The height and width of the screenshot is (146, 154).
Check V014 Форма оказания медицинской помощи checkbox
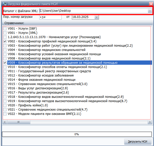pyautogui.click(x=5, y=80)
